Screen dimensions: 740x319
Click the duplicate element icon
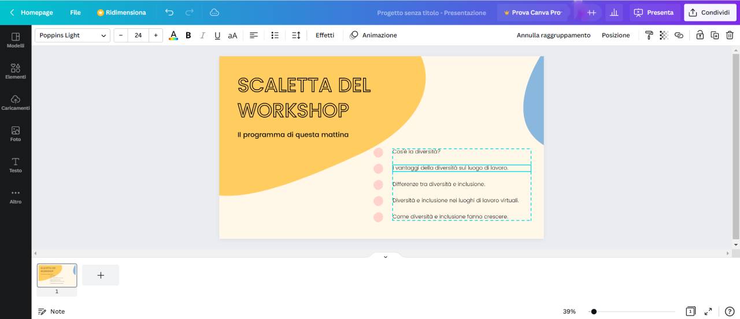click(715, 35)
